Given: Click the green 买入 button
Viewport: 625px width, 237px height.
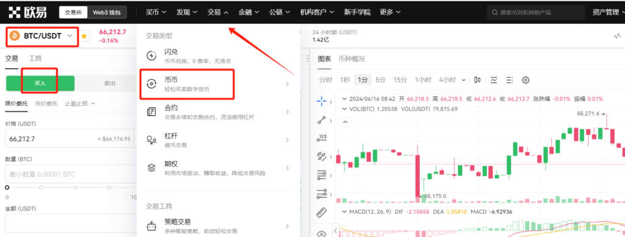Looking at the screenshot, I should click(x=40, y=83).
